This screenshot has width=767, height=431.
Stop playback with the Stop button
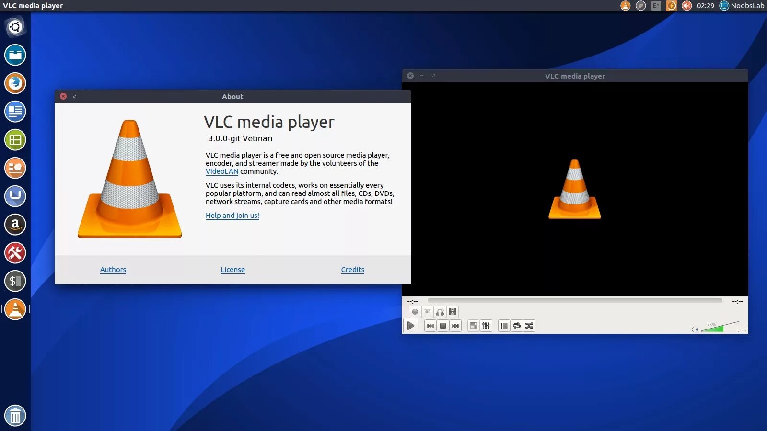[443, 326]
